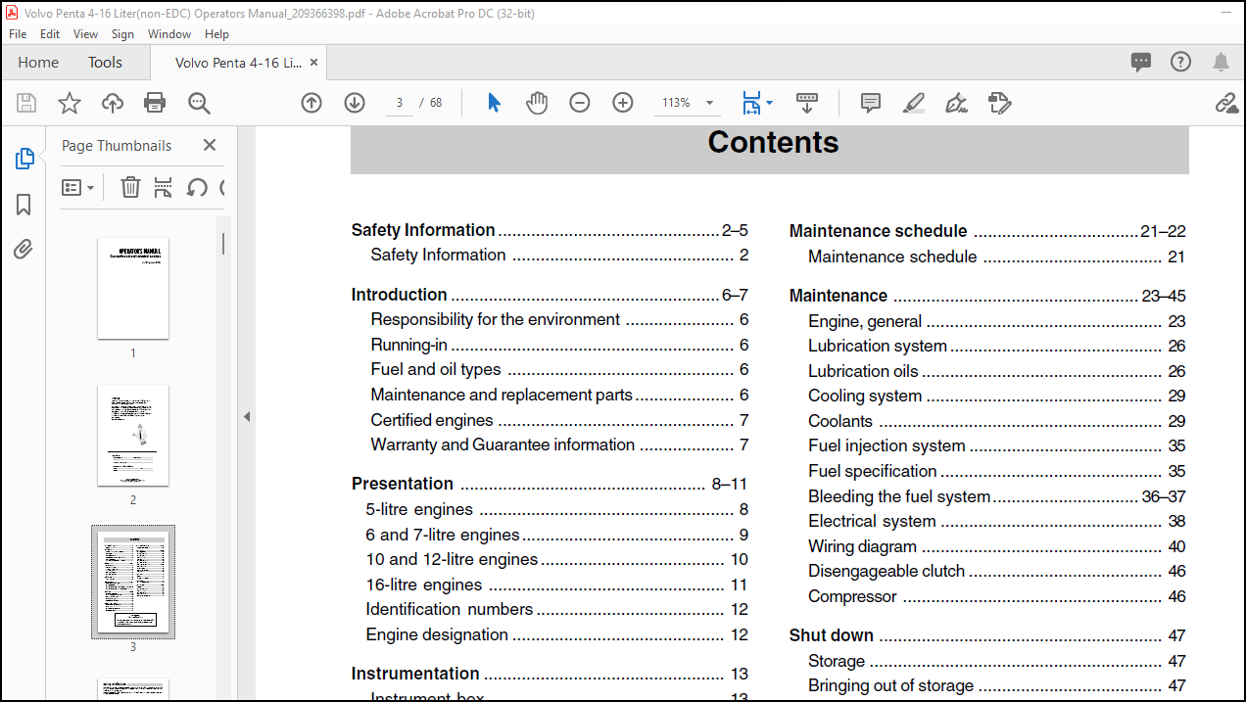Expand fit page options dropdown arrow
This screenshot has width=1246, height=702.
pyautogui.click(x=769, y=103)
